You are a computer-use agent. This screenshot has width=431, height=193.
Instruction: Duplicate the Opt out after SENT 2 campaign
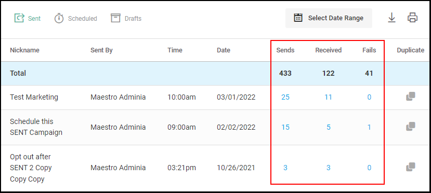[x=410, y=167]
